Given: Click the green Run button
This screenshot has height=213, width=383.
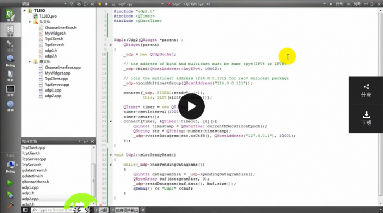Looking at the screenshot, I should 10,183.
